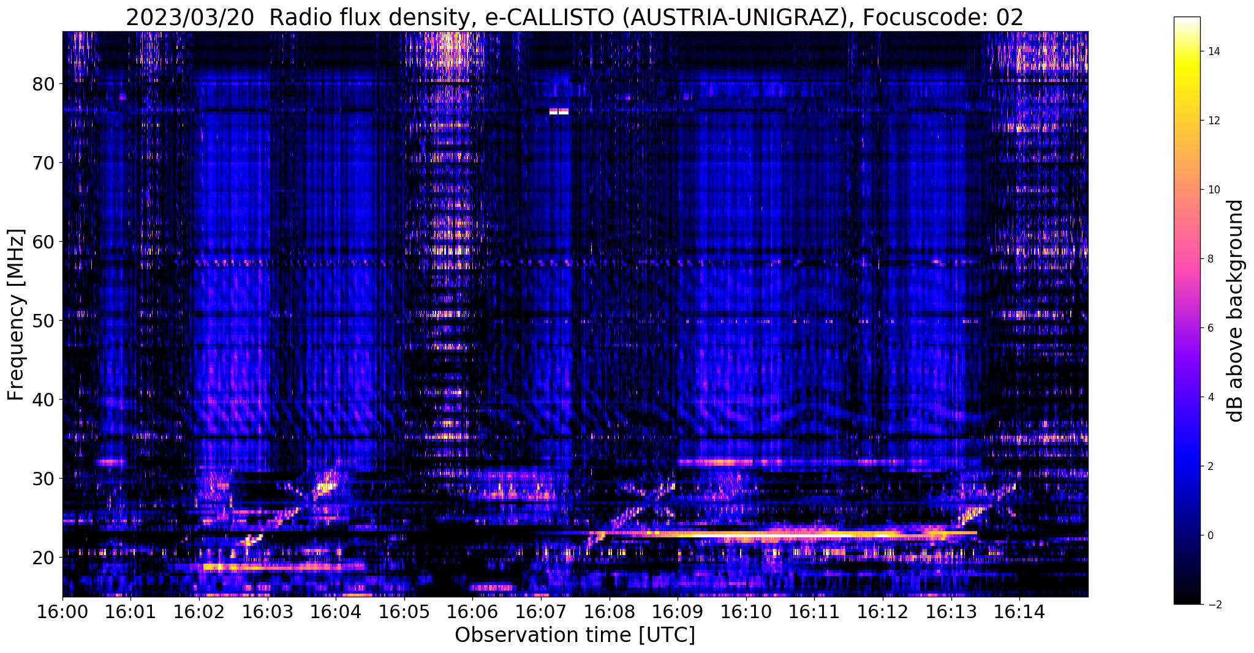Click the 16:02 time tick label

tap(199, 612)
